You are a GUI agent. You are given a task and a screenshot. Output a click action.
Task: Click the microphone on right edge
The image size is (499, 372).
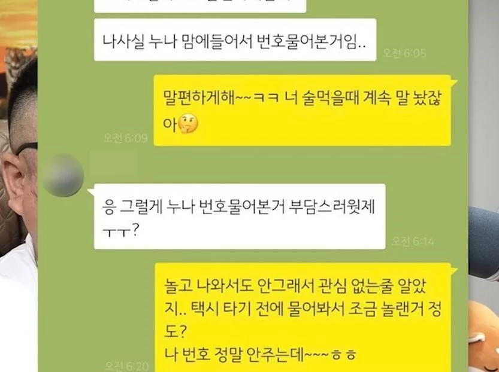483,243
